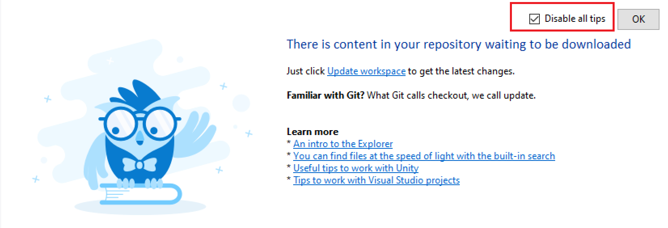668x228 pixels.
Task: Click the Learn more heading
Action: [x=313, y=132]
